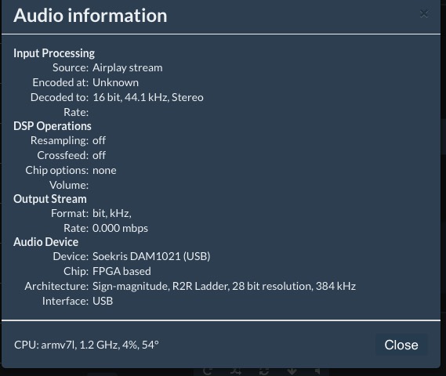
Task: Click the 0.000 mbps output rate value
Action: (120, 228)
